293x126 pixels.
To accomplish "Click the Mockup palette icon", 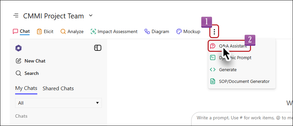I will pos(179,32).
